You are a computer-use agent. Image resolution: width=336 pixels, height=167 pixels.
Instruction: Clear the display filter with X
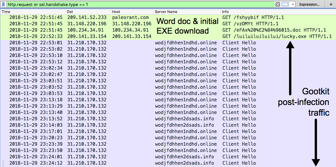[277, 4]
